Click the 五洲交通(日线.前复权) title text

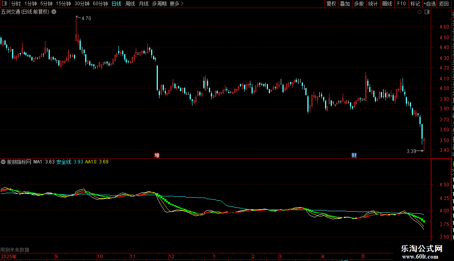tap(25, 12)
